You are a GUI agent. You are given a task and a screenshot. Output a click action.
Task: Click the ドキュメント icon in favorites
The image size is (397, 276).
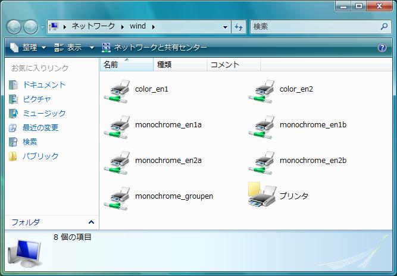pos(13,85)
